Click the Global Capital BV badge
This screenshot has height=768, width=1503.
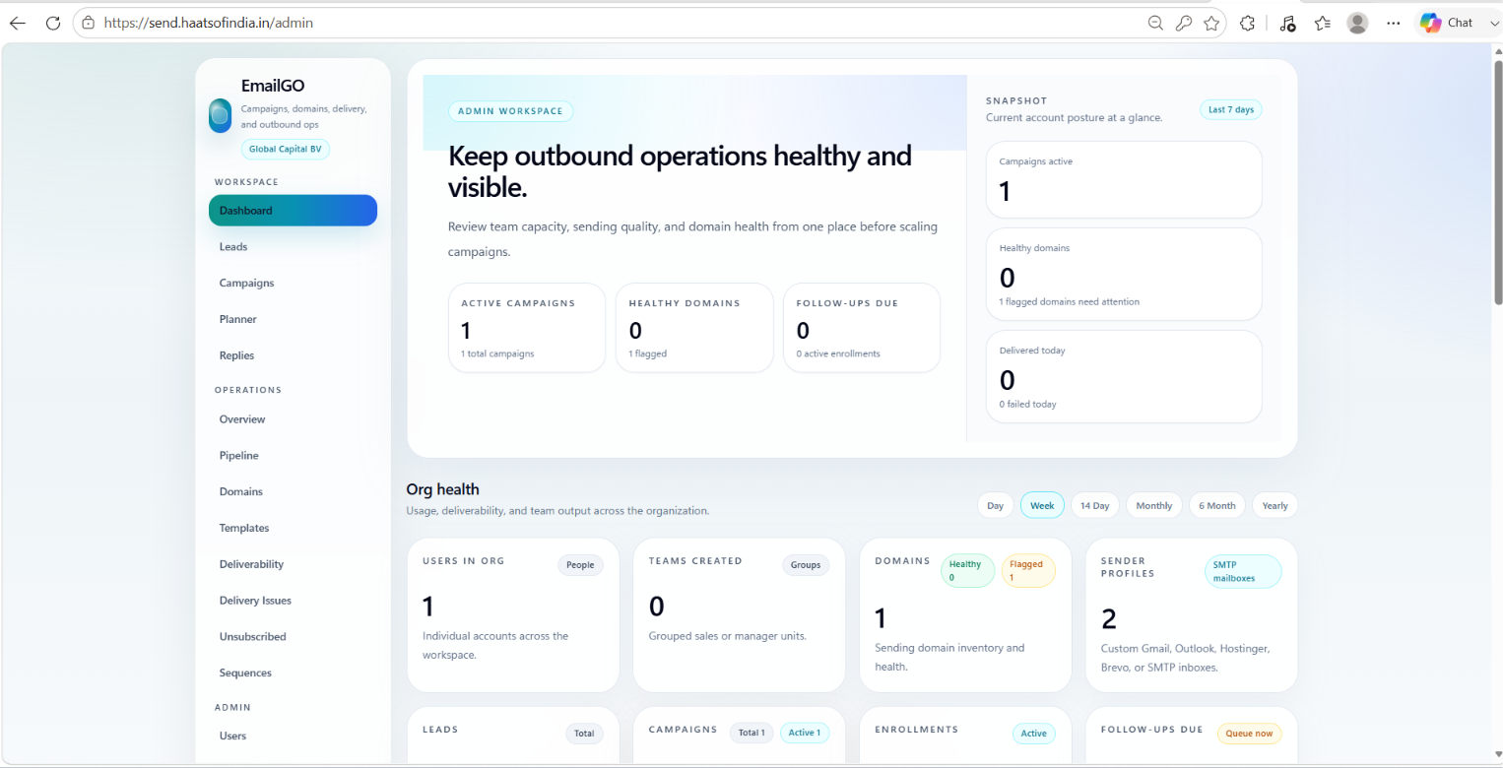click(285, 150)
